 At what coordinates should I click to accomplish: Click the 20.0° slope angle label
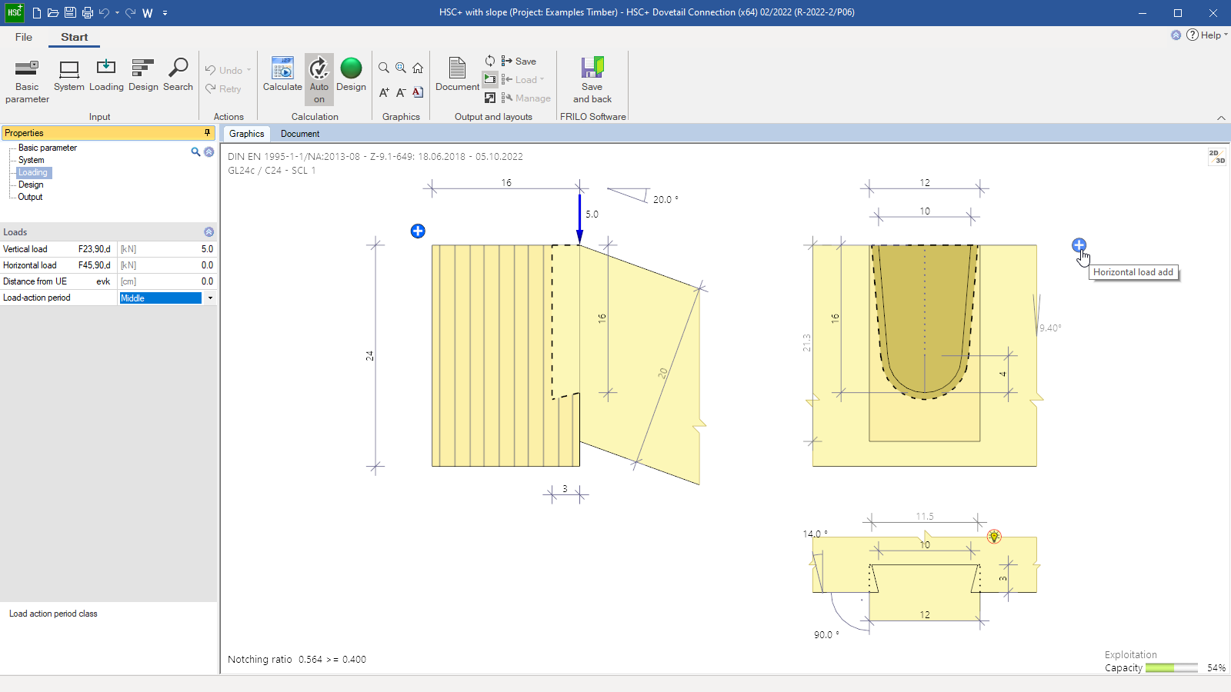[x=666, y=199]
